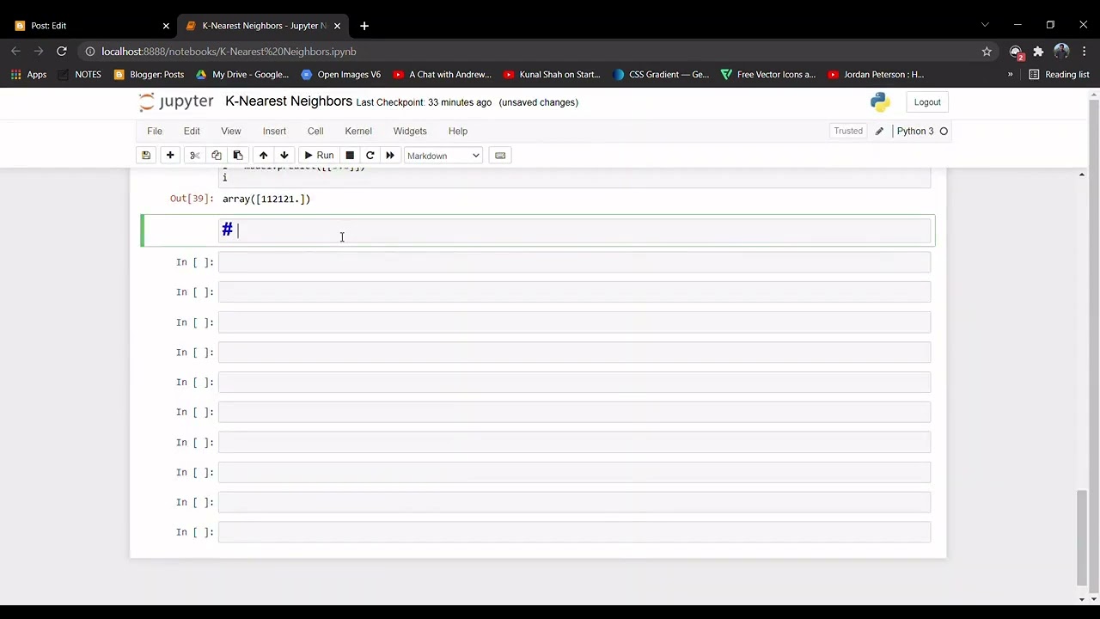Close the K-Nearest Neighbors Jupyter tab
The width and height of the screenshot is (1100, 619).
point(337,26)
